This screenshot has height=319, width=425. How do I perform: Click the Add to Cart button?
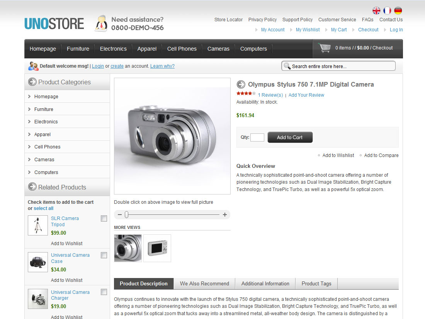point(290,137)
